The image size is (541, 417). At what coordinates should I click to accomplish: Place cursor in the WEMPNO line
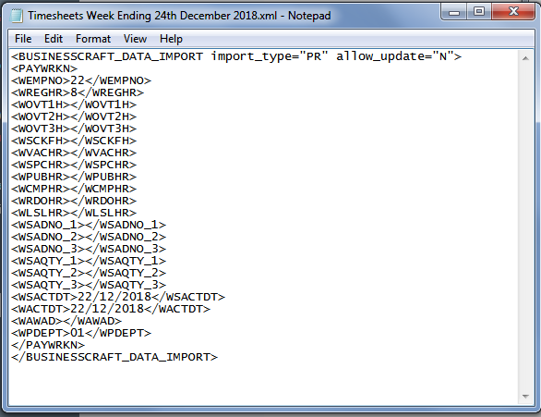(81, 80)
